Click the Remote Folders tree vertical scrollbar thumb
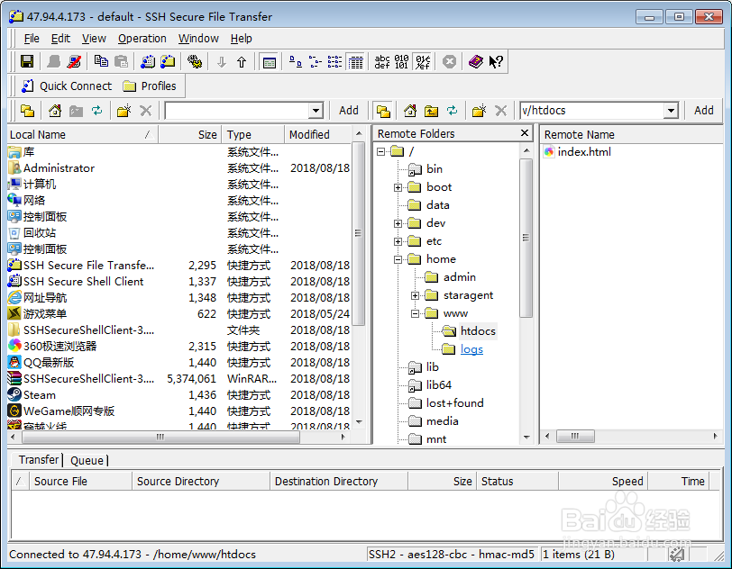The height and width of the screenshot is (569, 732). (x=526, y=238)
